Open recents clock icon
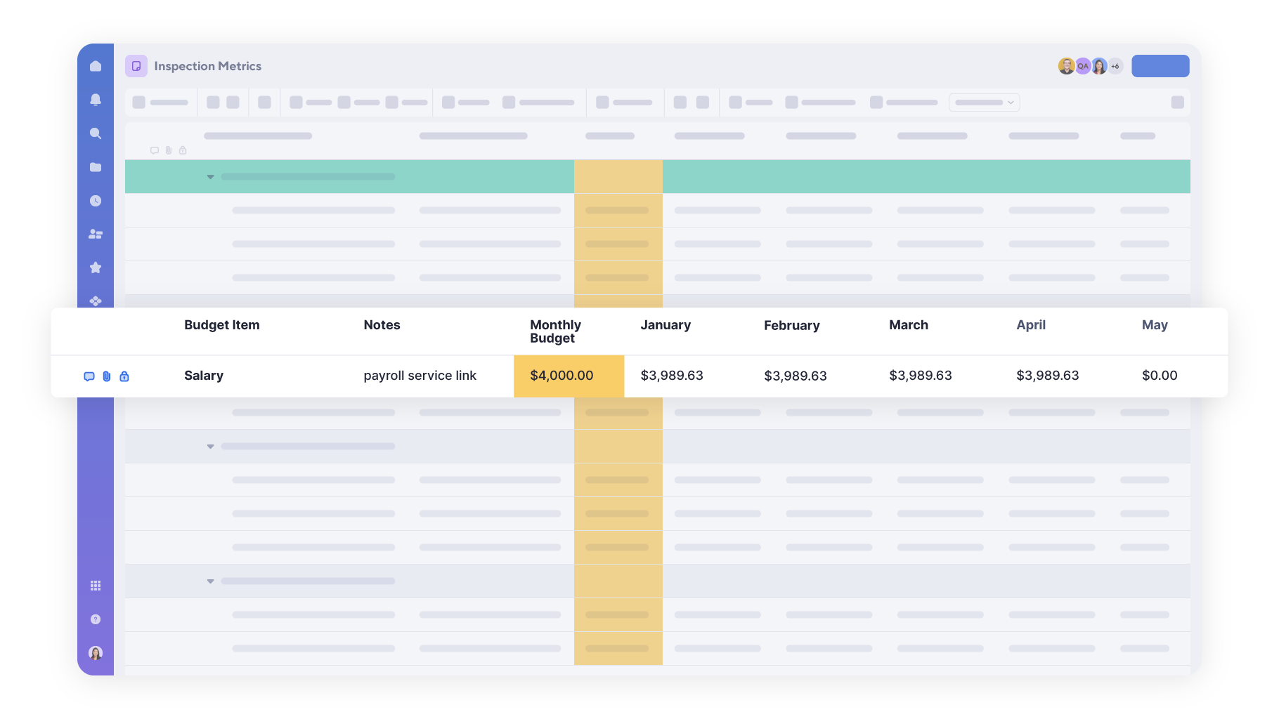Image resolution: width=1279 pixels, height=719 pixels. coord(96,201)
